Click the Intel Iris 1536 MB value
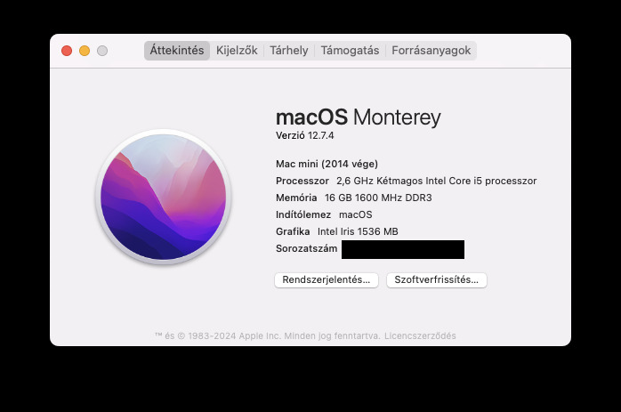This screenshot has width=621, height=412. click(x=358, y=231)
